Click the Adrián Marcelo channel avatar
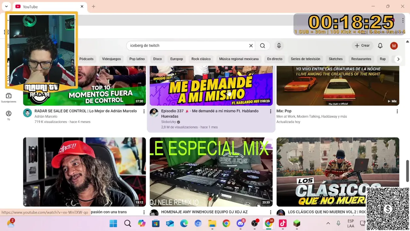Image resolution: width=410 pixels, height=231 pixels. tap(28, 113)
